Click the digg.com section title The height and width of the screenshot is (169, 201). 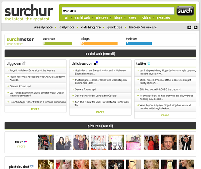14,63
